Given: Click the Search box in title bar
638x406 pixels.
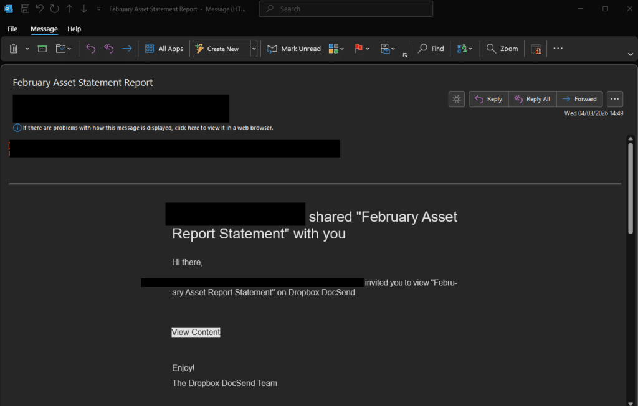Looking at the screenshot, I should pyautogui.click(x=346, y=9).
